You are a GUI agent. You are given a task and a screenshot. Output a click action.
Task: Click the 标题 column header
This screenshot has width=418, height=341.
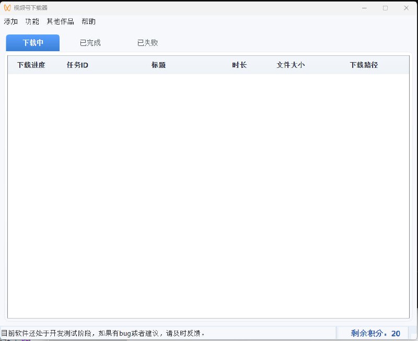coord(159,65)
